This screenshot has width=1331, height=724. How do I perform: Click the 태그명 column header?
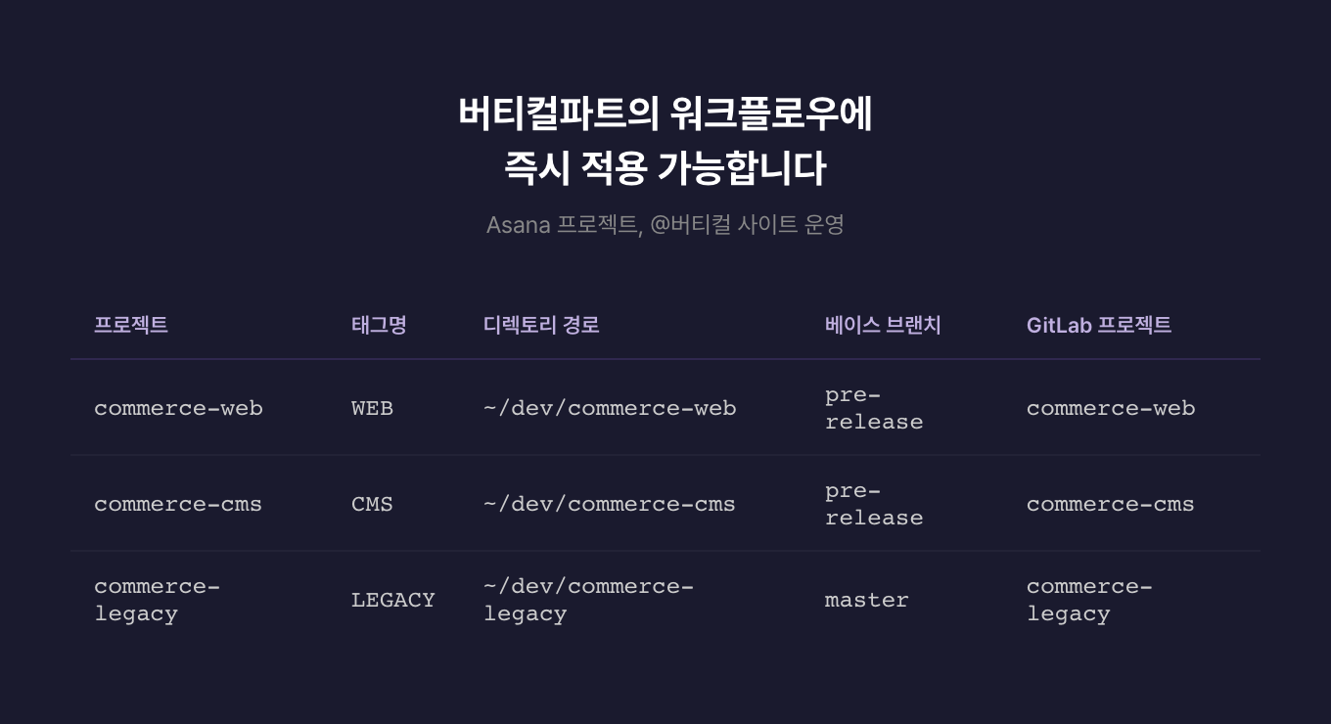click(379, 325)
